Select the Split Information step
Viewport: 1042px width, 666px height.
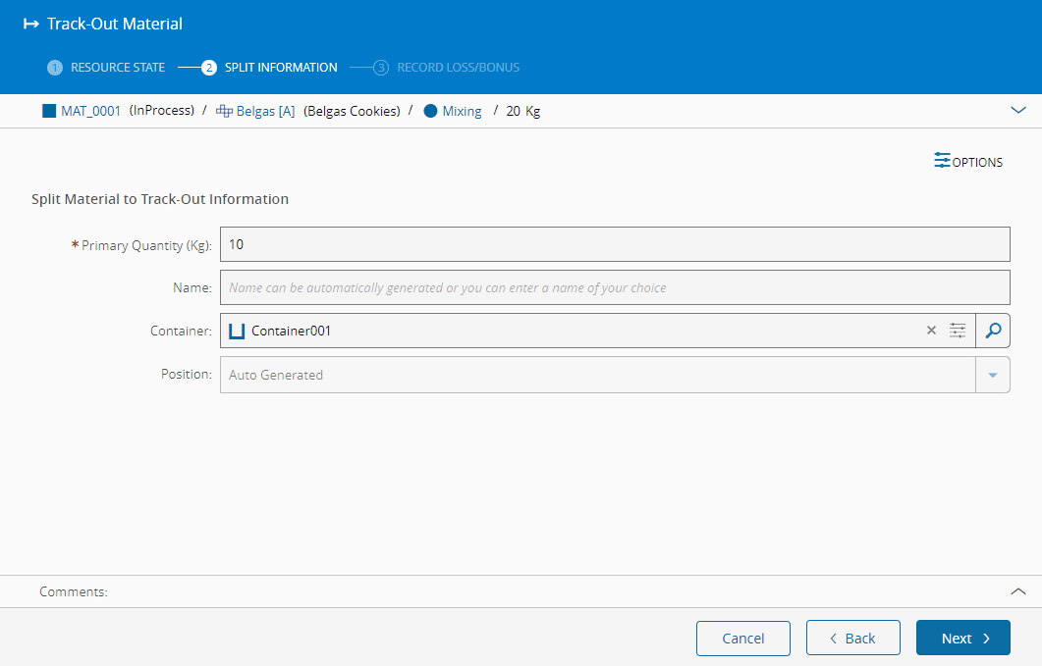pos(270,68)
